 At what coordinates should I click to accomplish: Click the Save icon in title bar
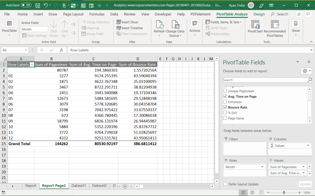[38, 5]
